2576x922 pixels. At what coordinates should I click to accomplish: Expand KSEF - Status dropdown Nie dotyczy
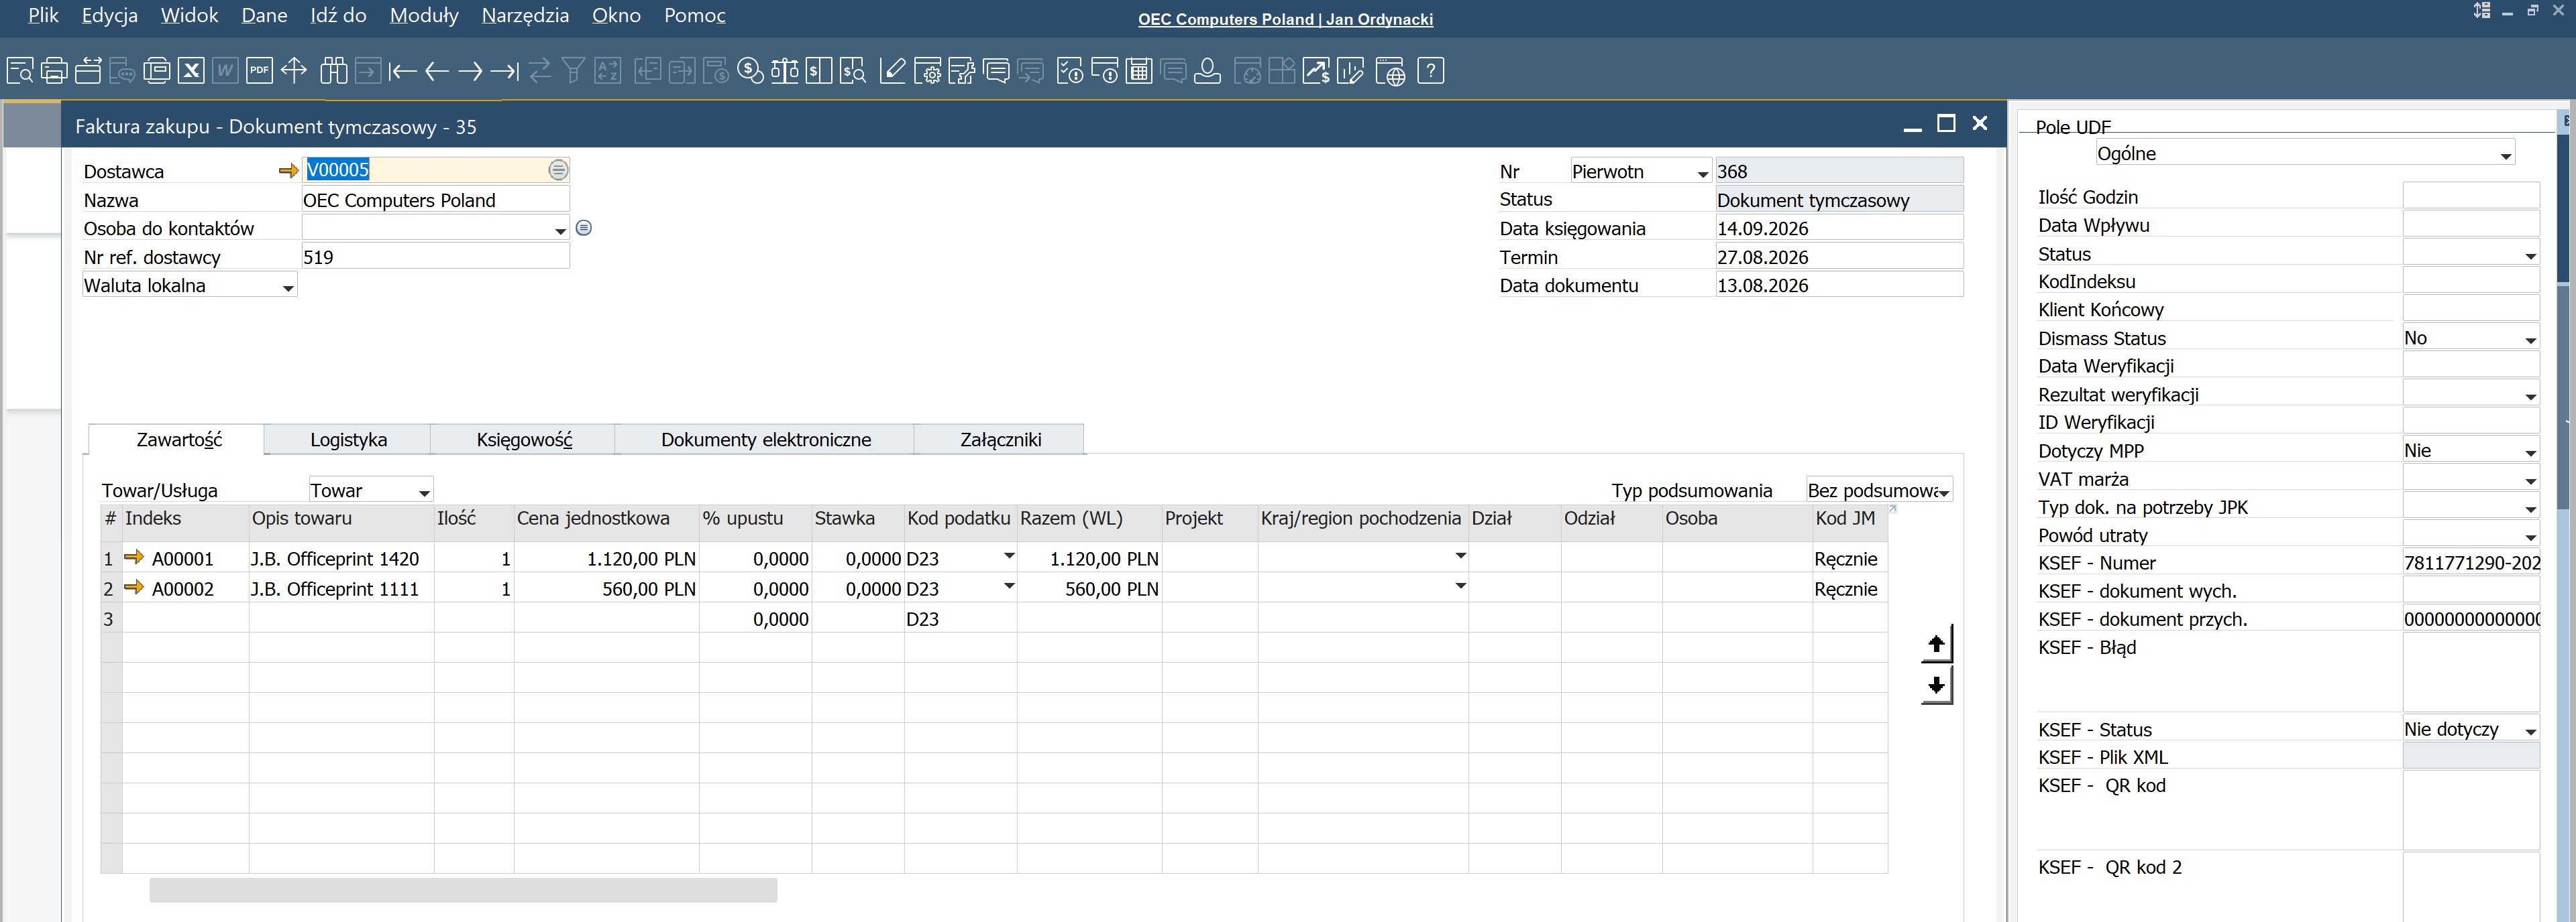(2530, 731)
